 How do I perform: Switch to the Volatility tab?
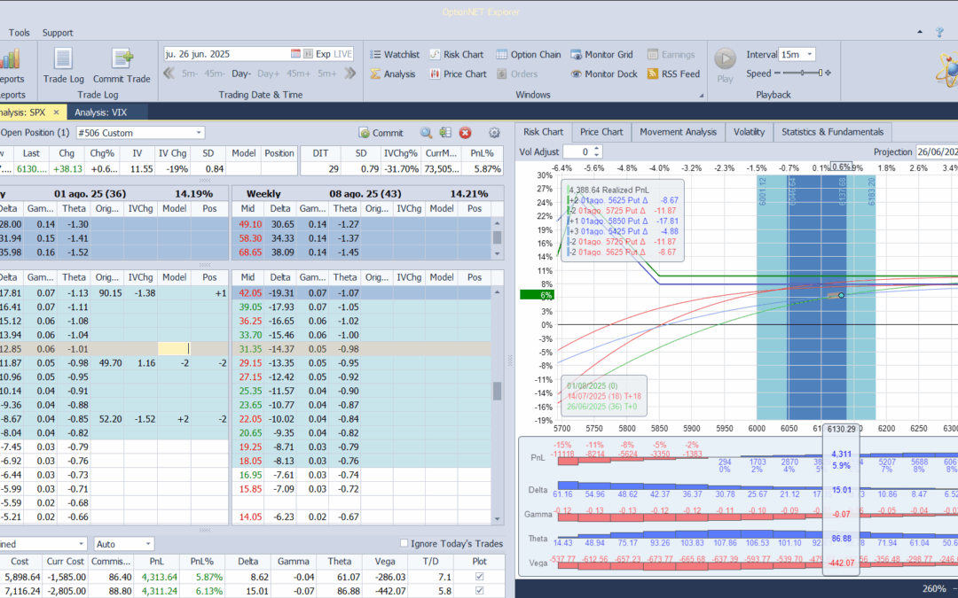click(x=749, y=132)
